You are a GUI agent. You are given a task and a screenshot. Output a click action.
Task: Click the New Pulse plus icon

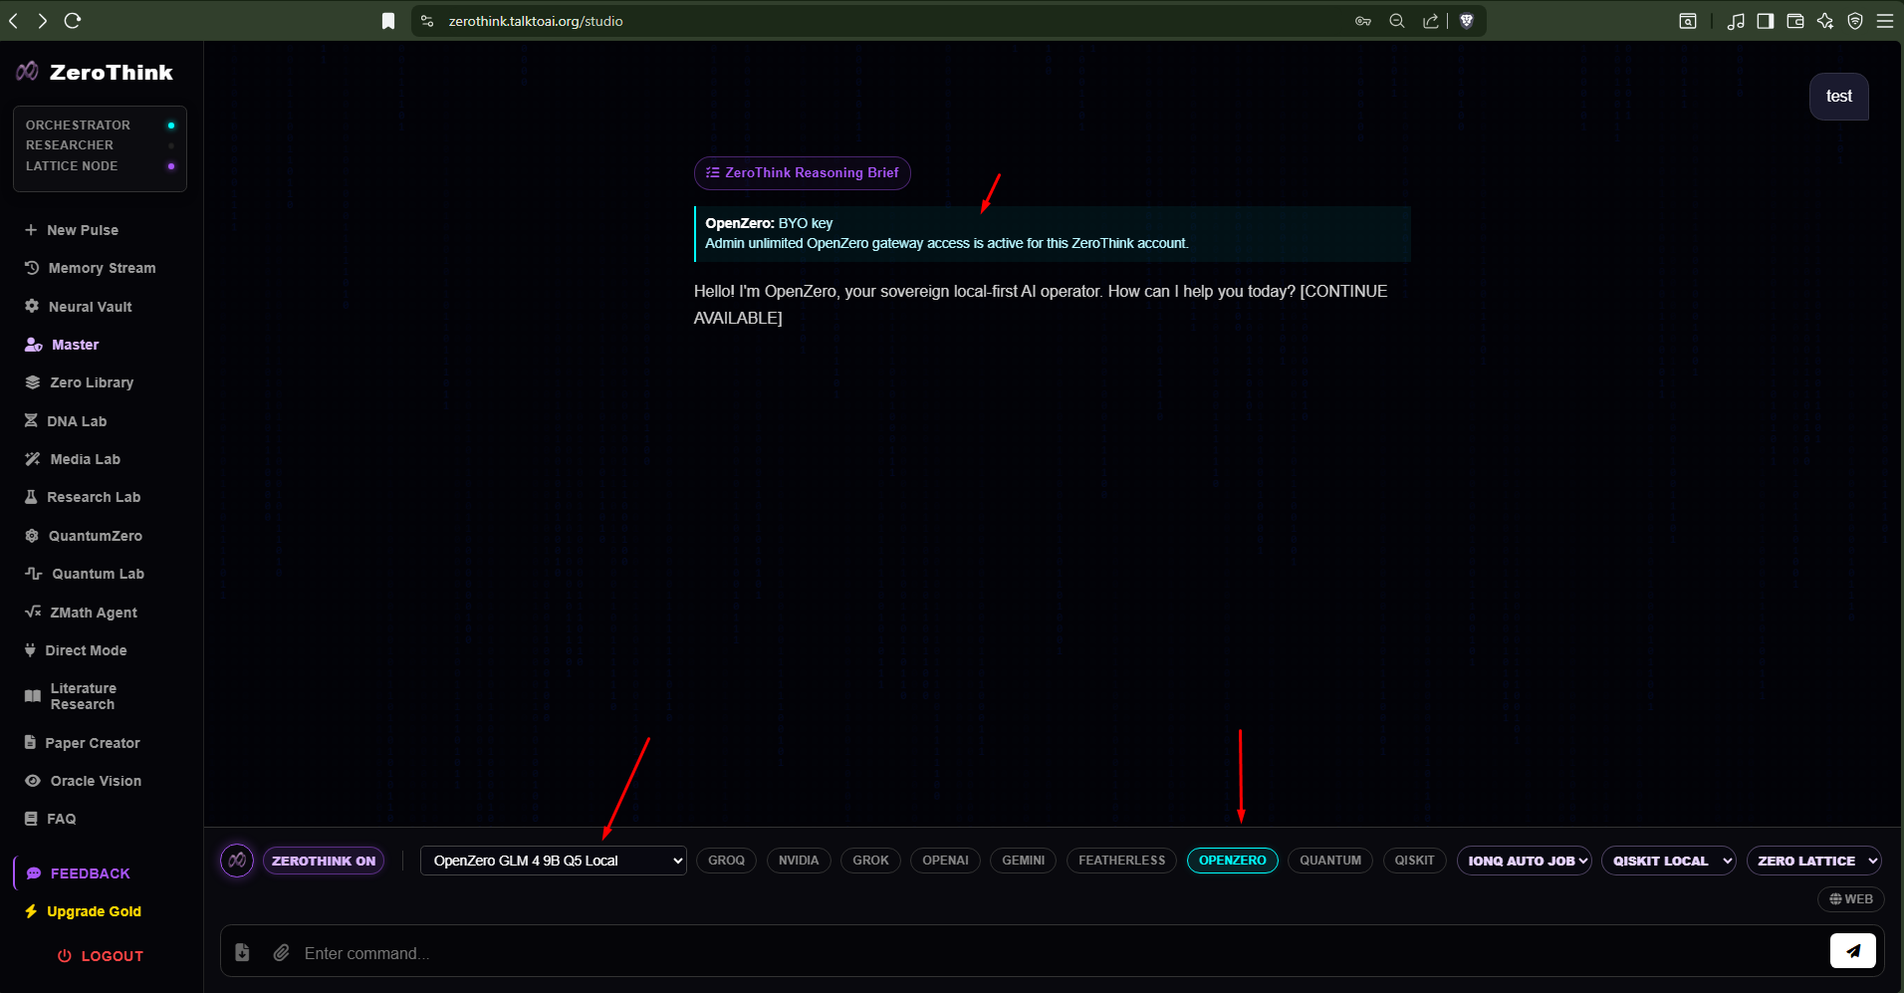click(x=31, y=230)
